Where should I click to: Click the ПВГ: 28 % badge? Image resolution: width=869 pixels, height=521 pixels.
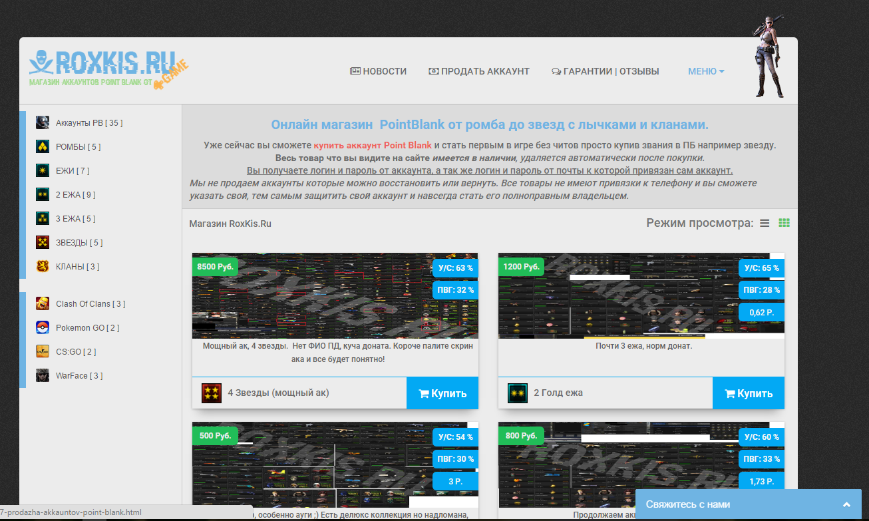coord(761,290)
